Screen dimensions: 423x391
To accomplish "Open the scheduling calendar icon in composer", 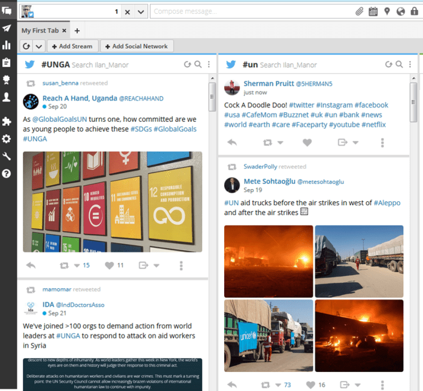I will (373, 11).
